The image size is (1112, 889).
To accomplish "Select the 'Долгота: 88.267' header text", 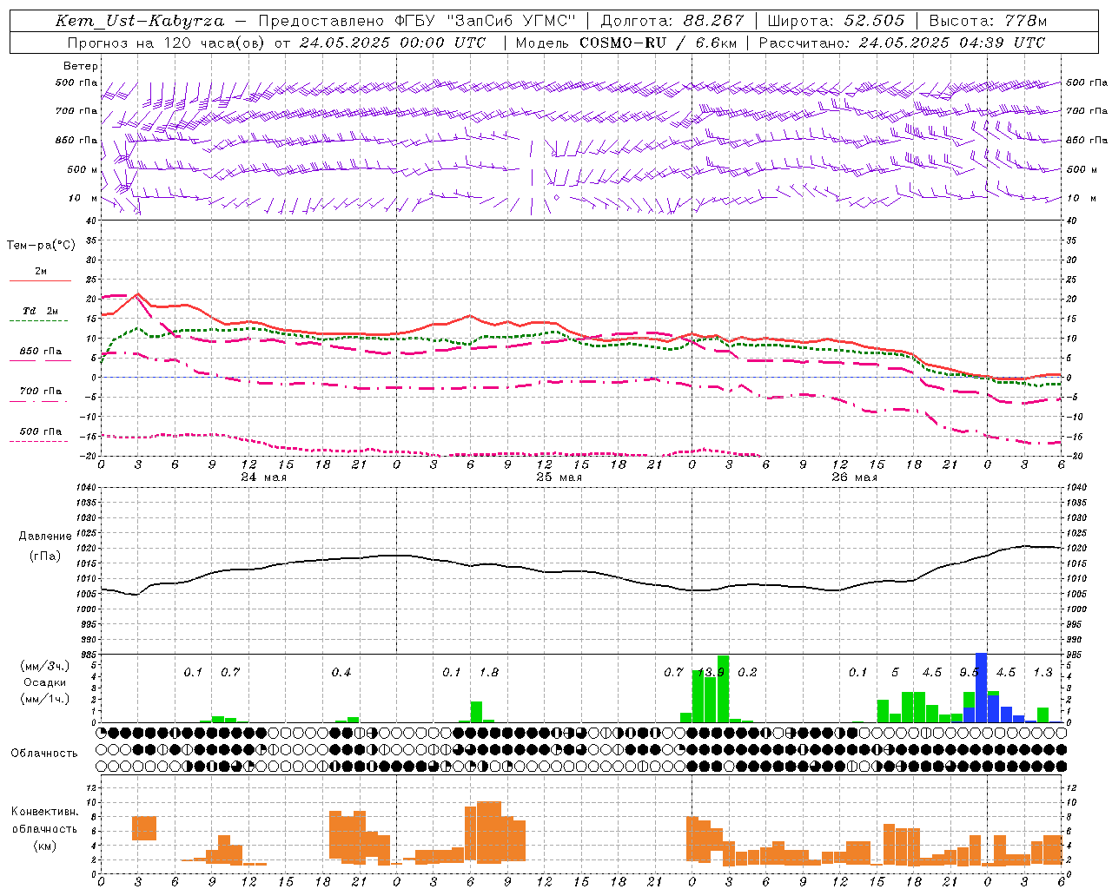I will click(672, 21).
